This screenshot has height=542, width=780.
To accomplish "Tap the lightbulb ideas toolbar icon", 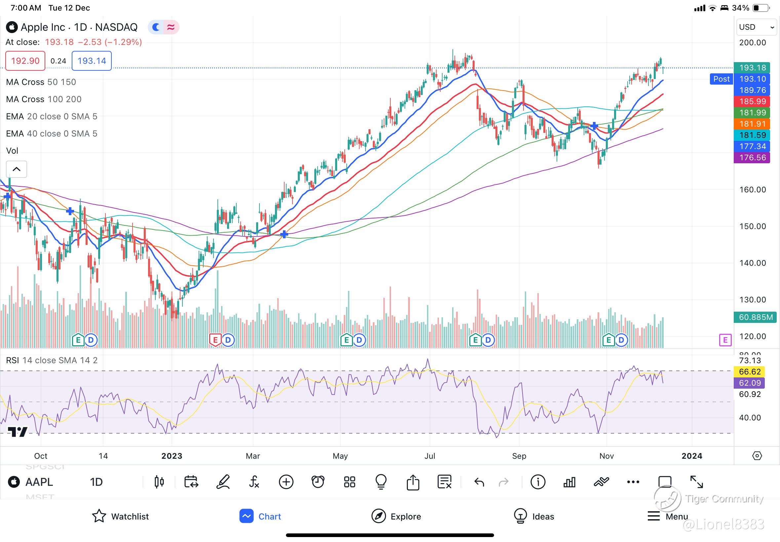I will 381,482.
